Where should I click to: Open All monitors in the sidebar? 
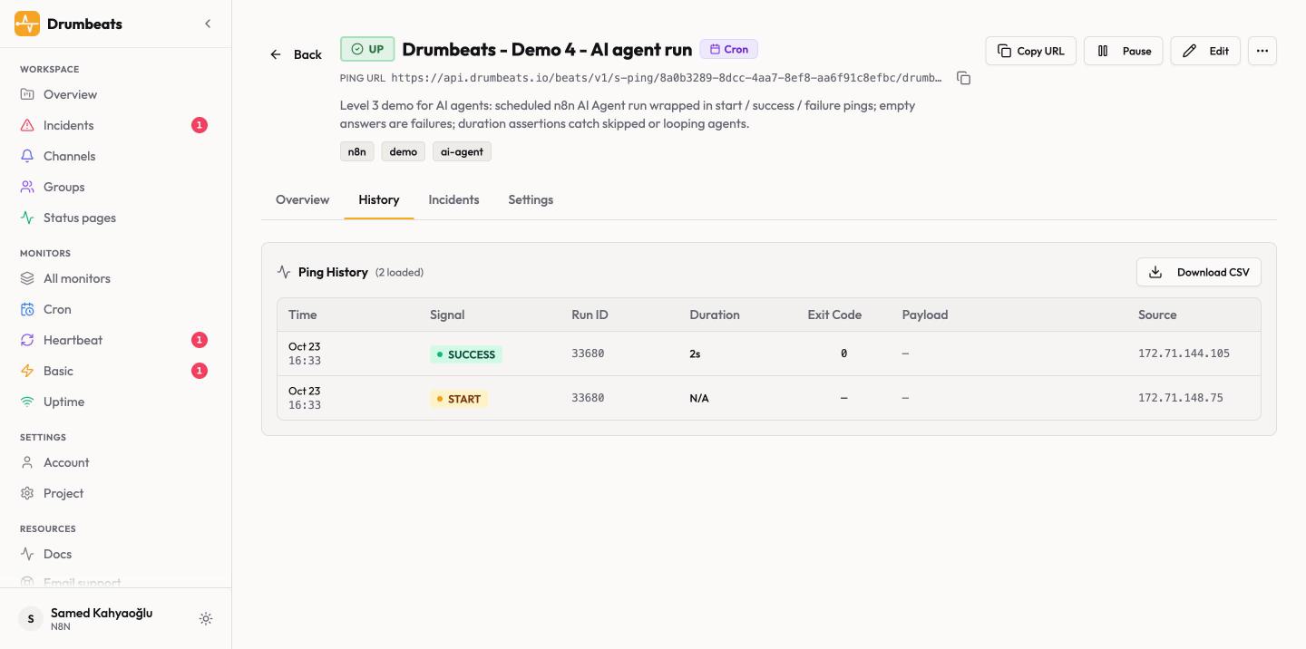click(115, 278)
